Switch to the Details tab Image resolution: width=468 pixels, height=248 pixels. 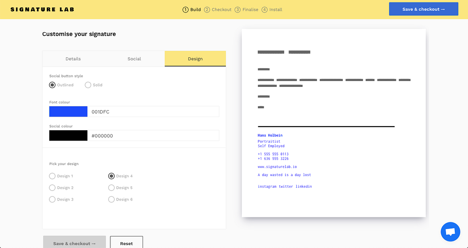(73, 59)
